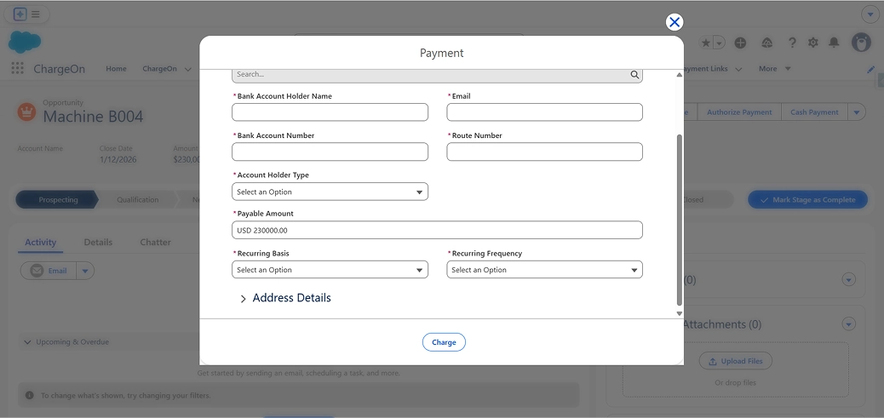884x418 pixels.
Task: Click the Cash Payment button
Action: pyautogui.click(x=814, y=112)
